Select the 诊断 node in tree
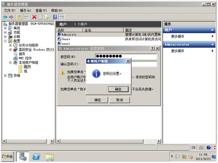The height and width of the screenshot is (163, 218). tap(17, 37)
